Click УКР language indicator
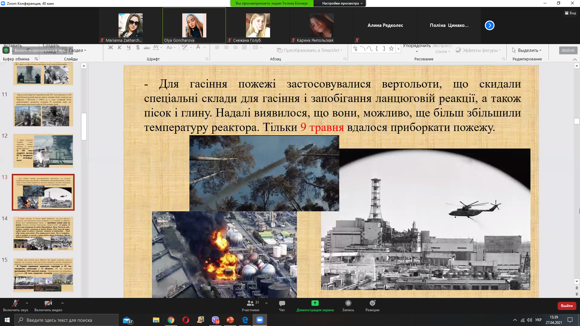This screenshot has height=326, width=580. (x=538, y=320)
